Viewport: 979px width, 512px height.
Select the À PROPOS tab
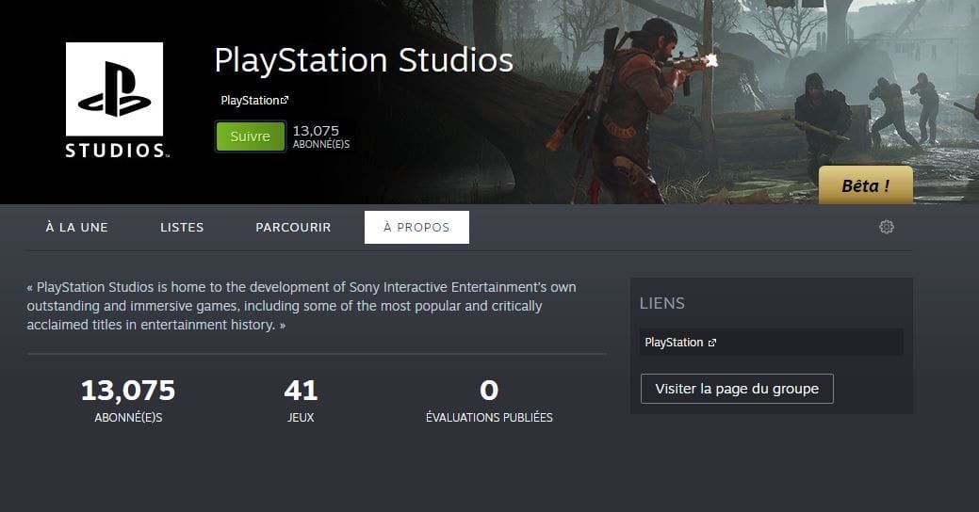tap(416, 228)
